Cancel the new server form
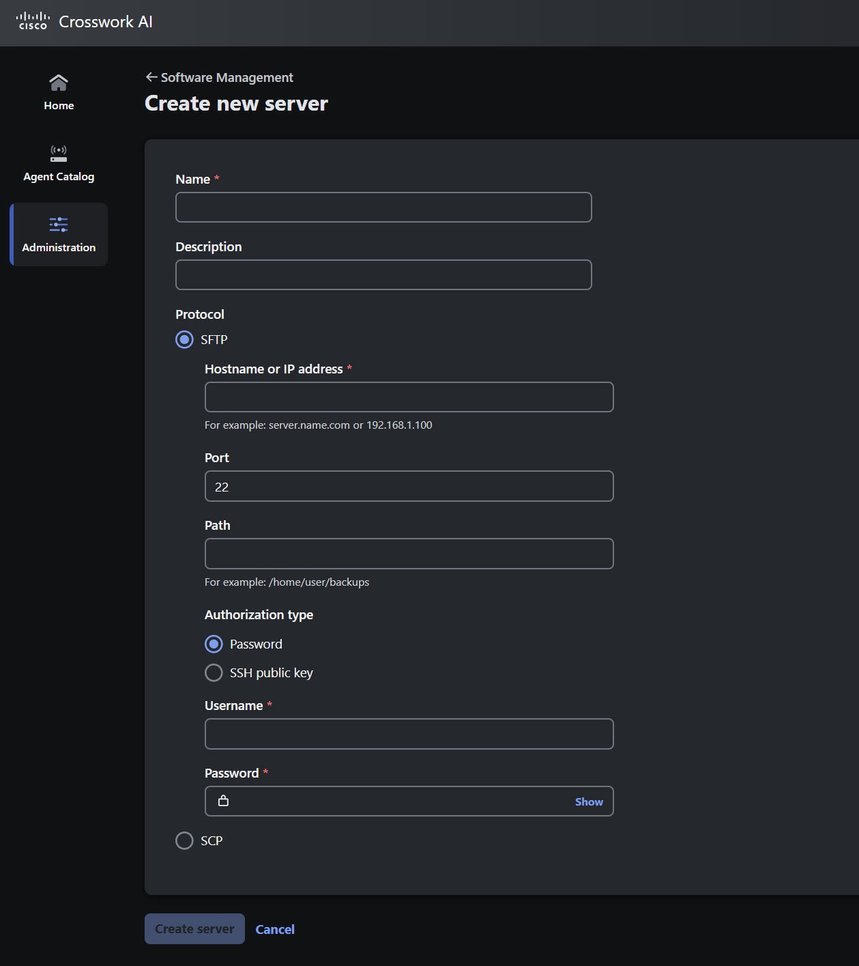The height and width of the screenshot is (966, 859). point(275,929)
